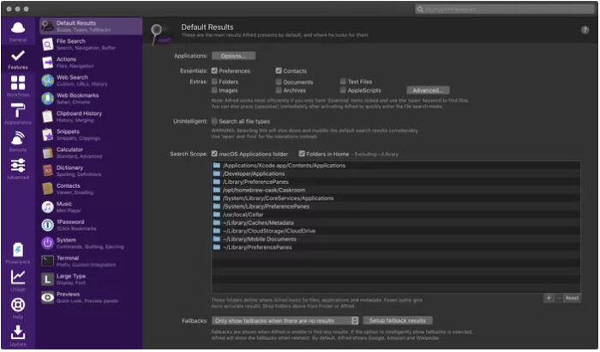
Task: Toggle the Preferences essentials checkbox
Action: click(214, 70)
